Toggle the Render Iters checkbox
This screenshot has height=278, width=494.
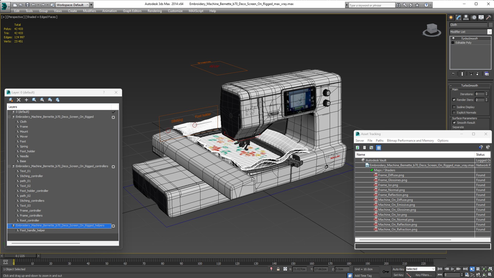(x=454, y=100)
